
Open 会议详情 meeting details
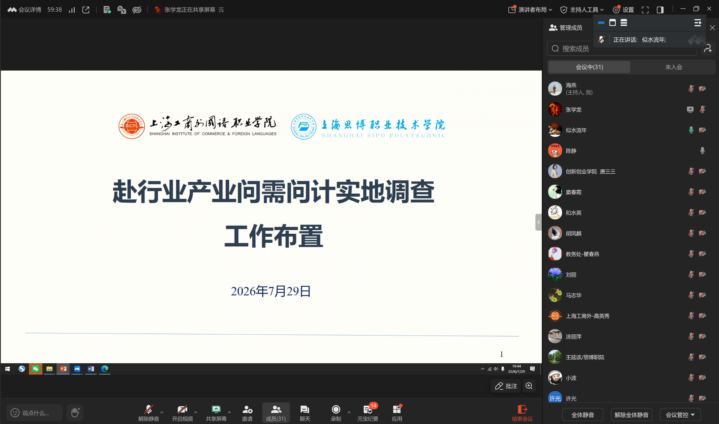tap(24, 10)
